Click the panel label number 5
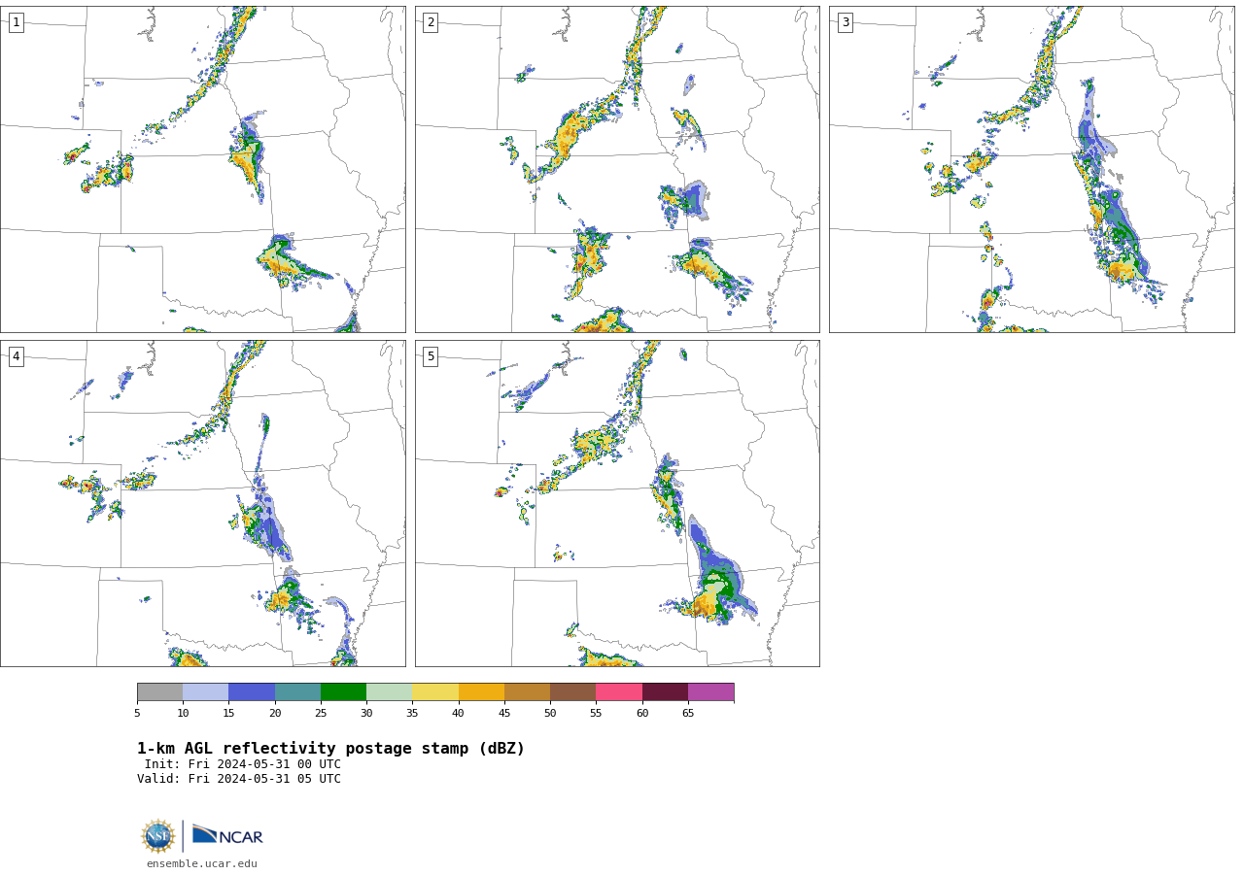Screen dimensions: 1244x875 point(431,356)
